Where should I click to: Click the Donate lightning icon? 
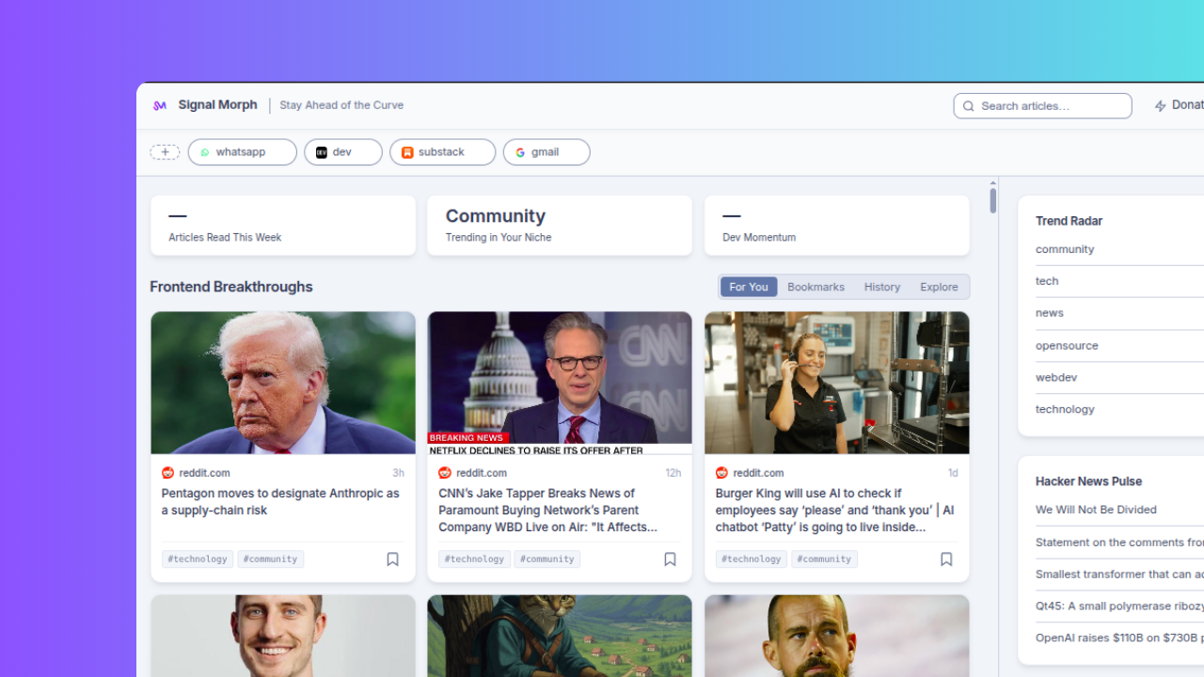pyautogui.click(x=1161, y=106)
